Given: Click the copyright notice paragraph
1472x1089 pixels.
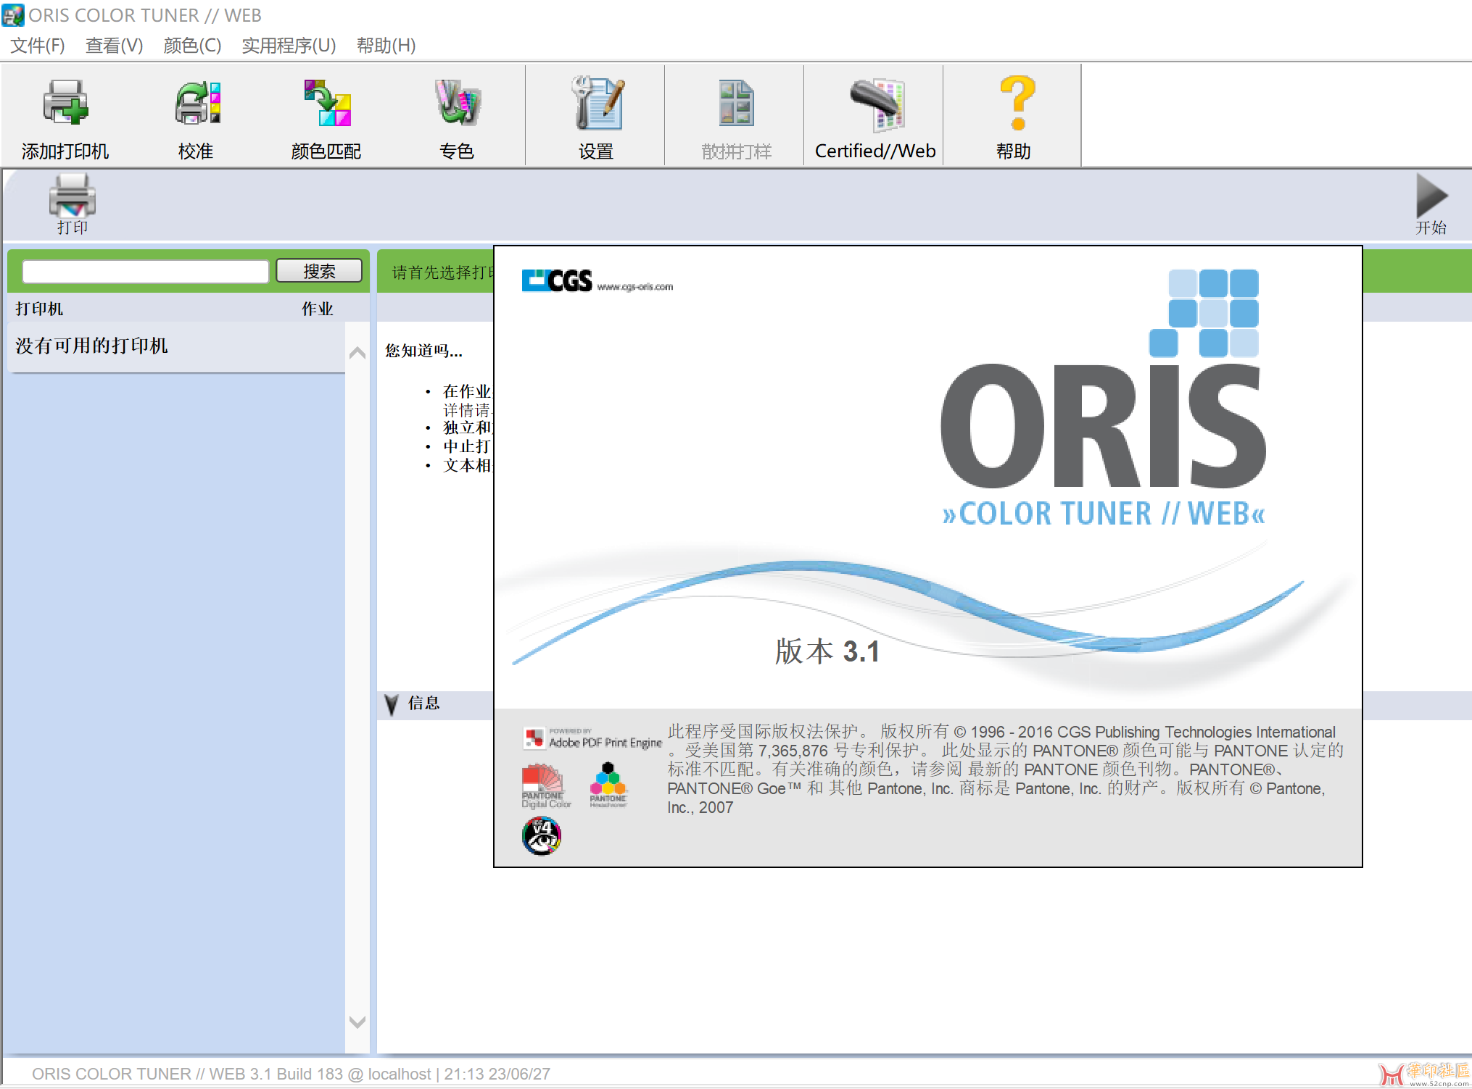Looking at the screenshot, I should [1005, 769].
